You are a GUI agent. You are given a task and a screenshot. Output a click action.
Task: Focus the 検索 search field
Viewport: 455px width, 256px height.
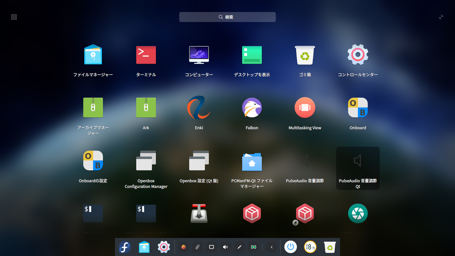tap(227, 17)
